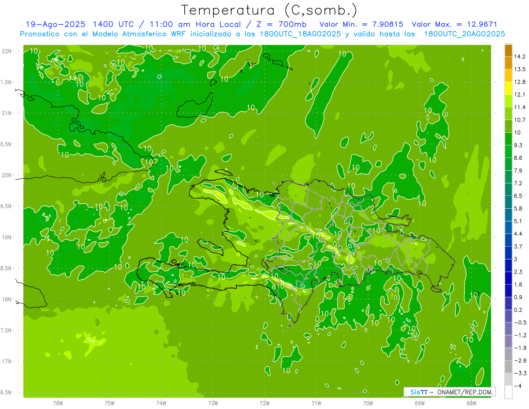Click "Valor Max. = 12.9671"
Viewport: 529px width, 409px height.
pos(455,24)
